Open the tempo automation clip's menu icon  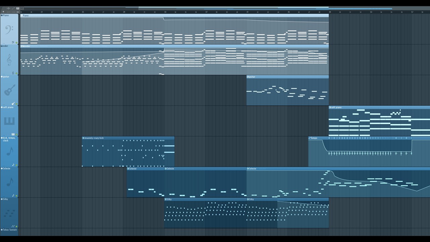pos(310,138)
